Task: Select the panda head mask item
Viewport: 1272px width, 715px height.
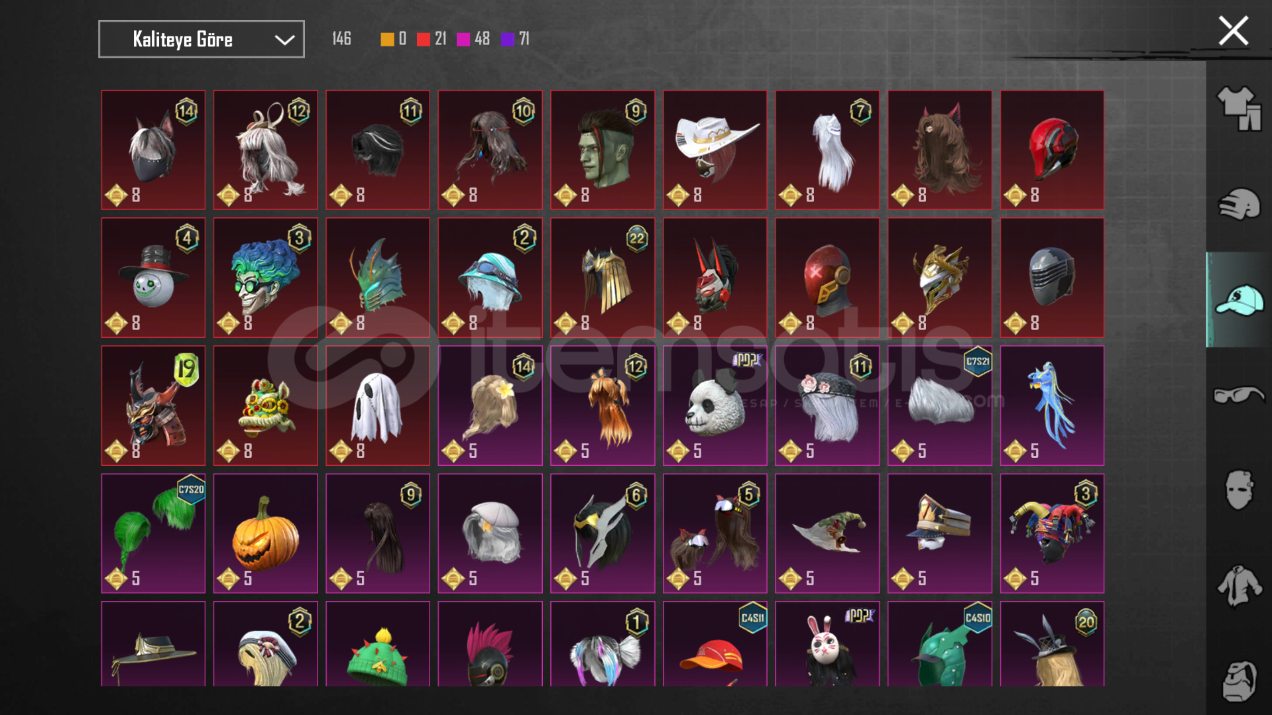Action: click(715, 406)
